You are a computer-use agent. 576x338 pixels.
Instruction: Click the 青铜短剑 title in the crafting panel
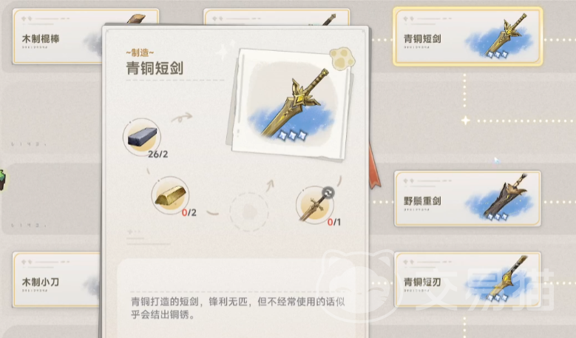tap(155, 68)
